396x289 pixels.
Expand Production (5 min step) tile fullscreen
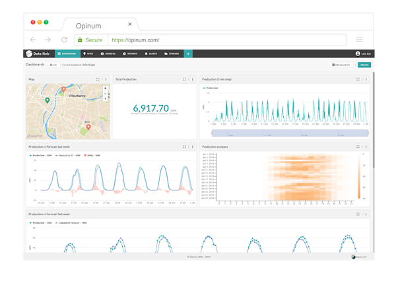(x=358, y=79)
